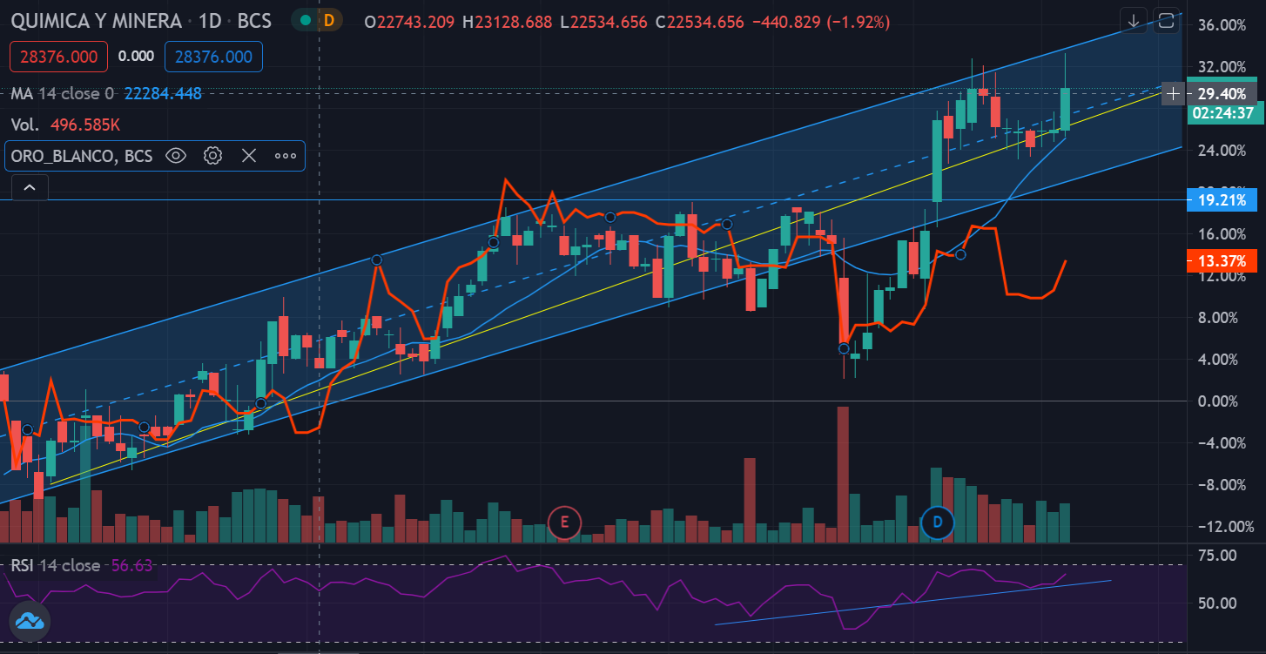Open symbol title QUIMICA Y MINERA
The height and width of the screenshot is (654, 1266).
click(96, 21)
